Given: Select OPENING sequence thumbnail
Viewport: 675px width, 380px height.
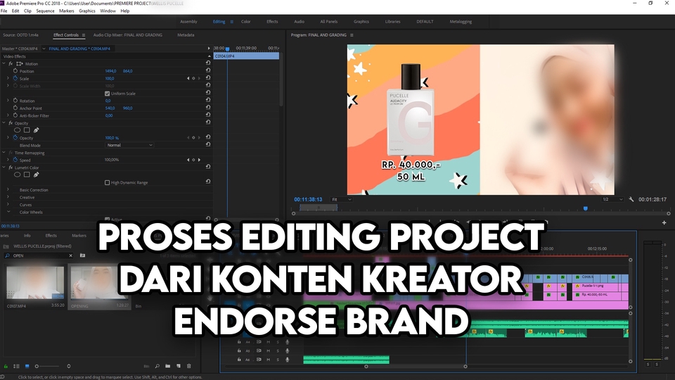Looking at the screenshot, I should coord(99,282).
